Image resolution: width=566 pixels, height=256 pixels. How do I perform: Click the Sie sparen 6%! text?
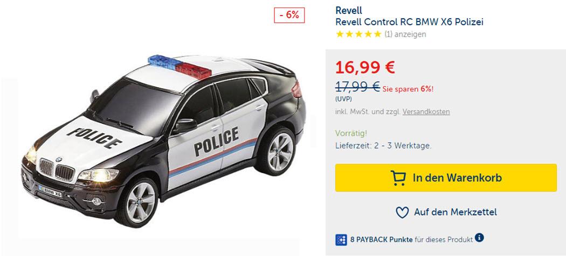pyautogui.click(x=408, y=89)
